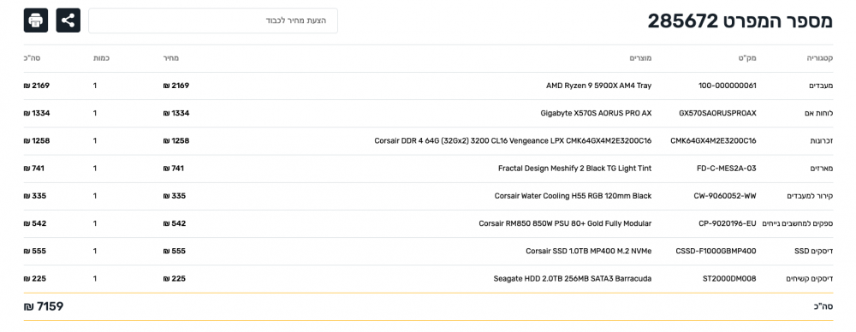The image size is (856, 332).
Task: Click the 'זכרונות' category cell
Action: coord(821,141)
